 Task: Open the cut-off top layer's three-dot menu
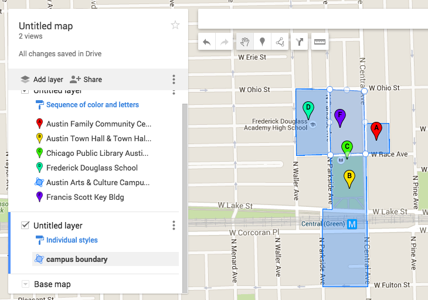[x=174, y=93]
